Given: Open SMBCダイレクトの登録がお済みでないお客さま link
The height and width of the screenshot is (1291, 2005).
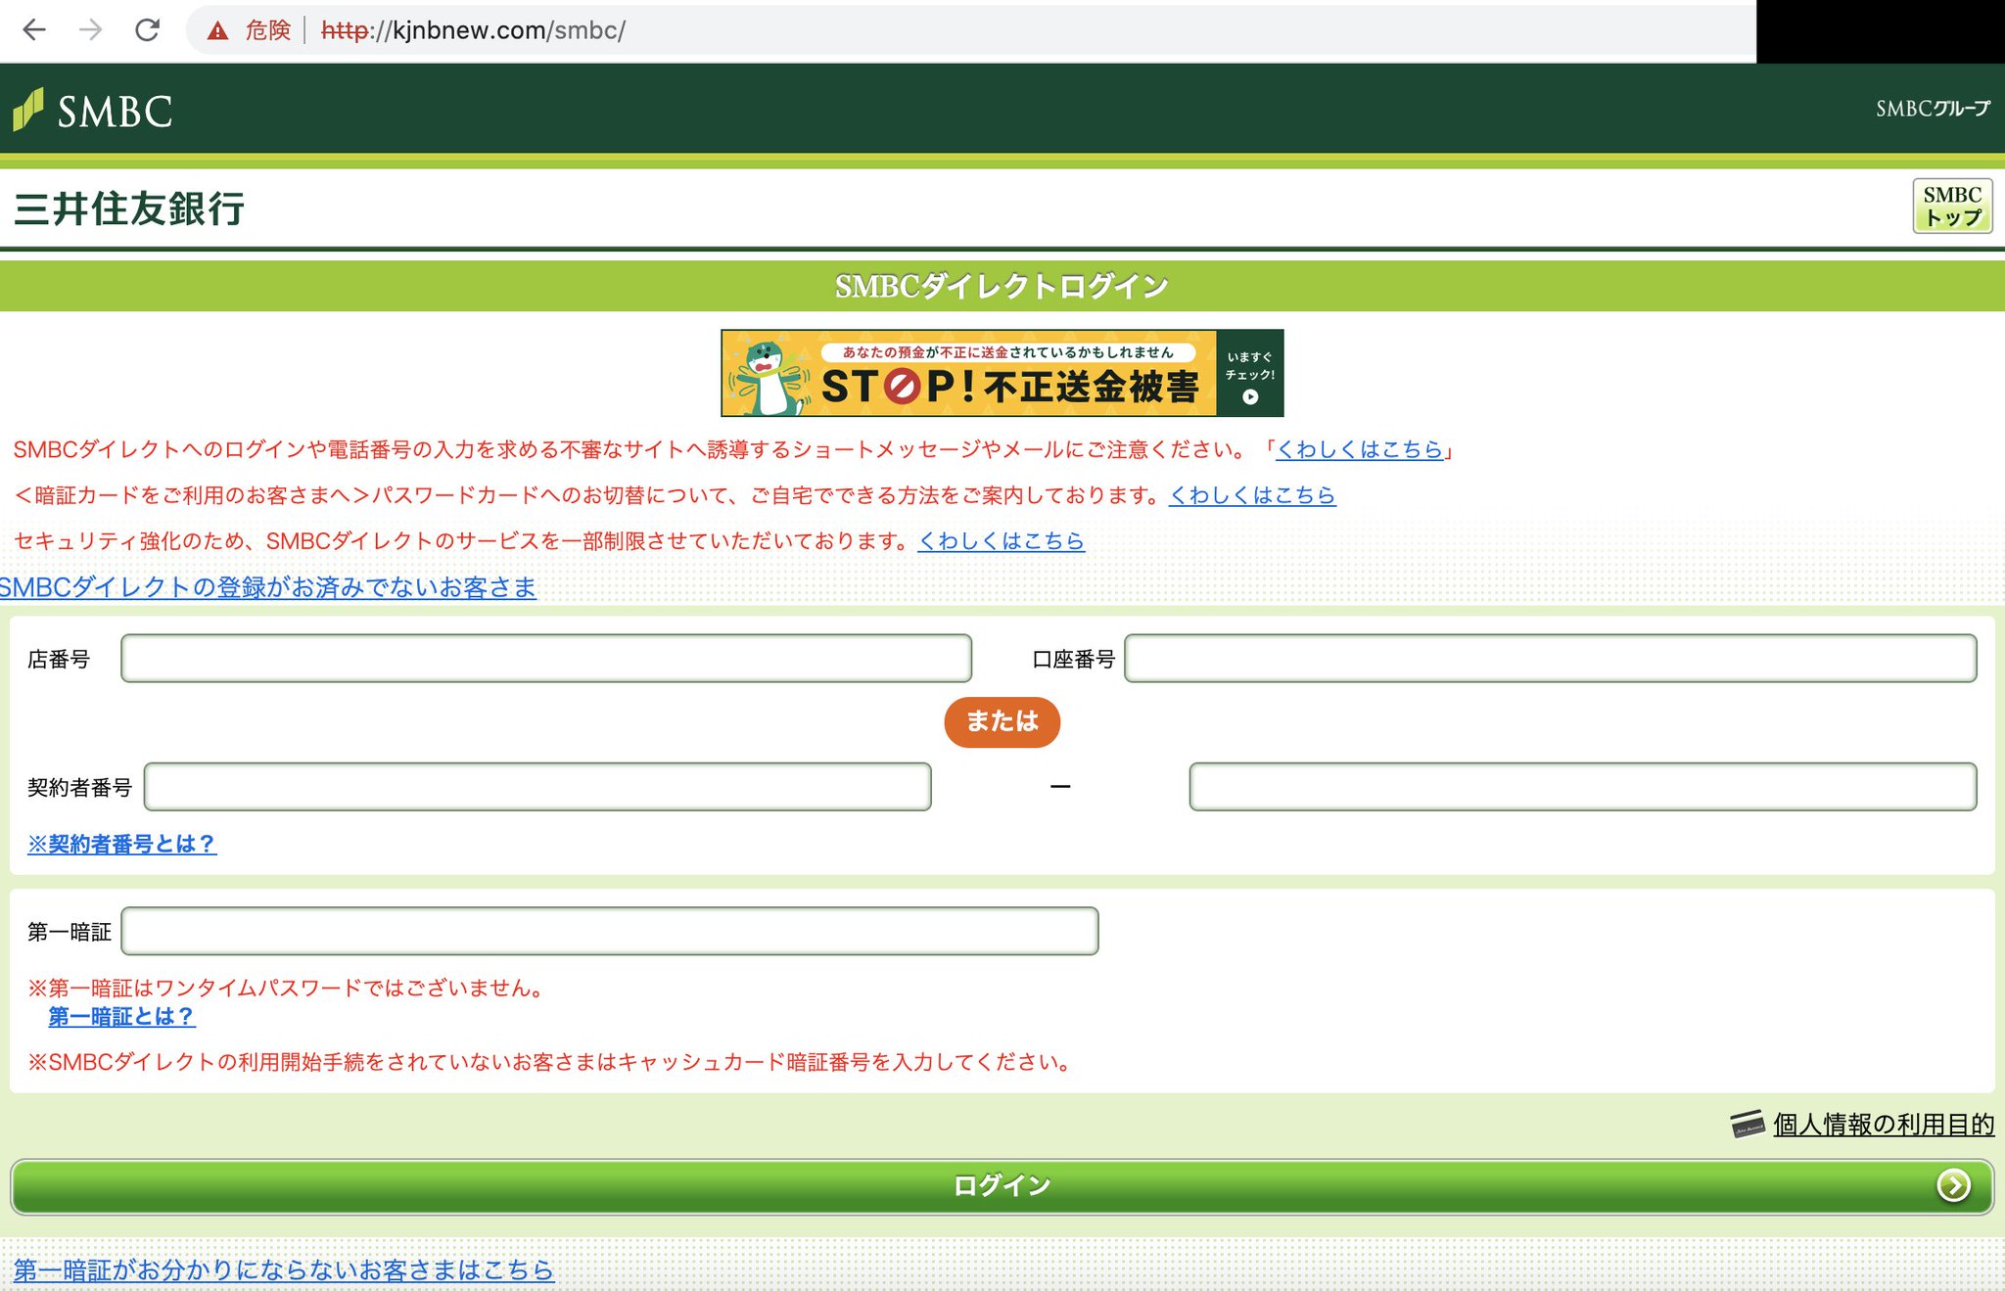Looking at the screenshot, I should [x=267, y=587].
